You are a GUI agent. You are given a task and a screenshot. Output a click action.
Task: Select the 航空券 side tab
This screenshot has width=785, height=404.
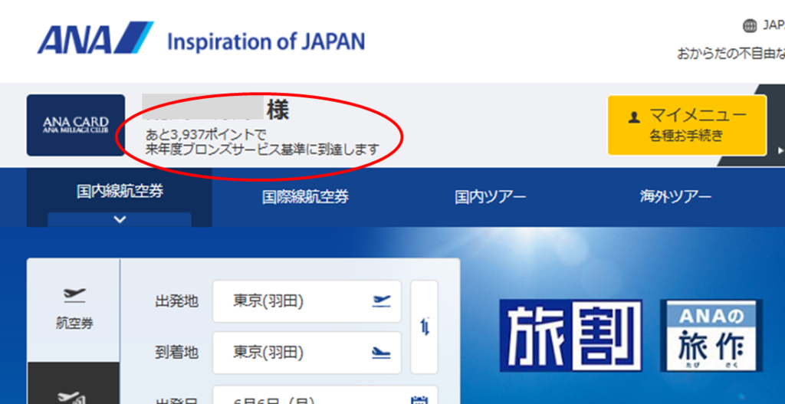pyautogui.click(x=74, y=310)
